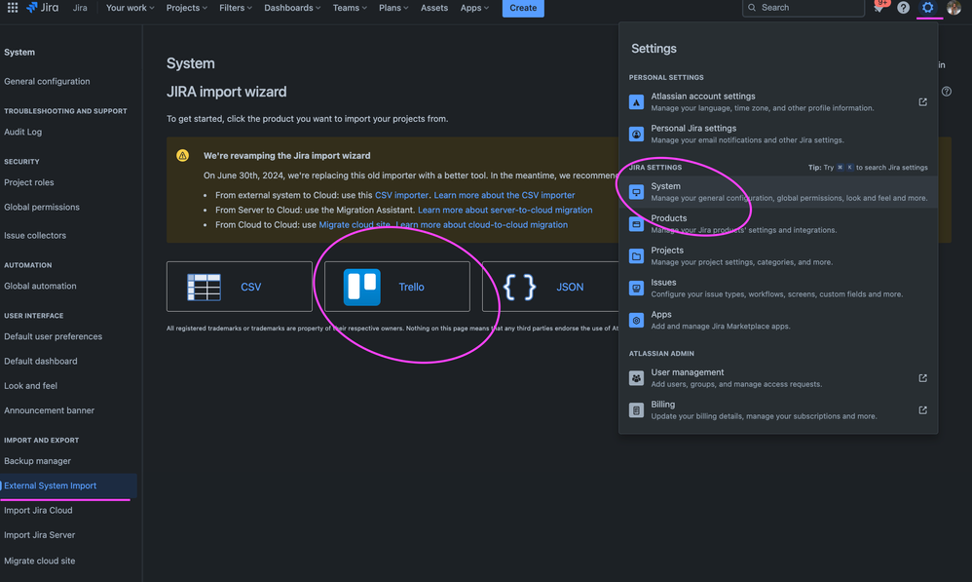Image resolution: width=972 pixels, height=582 pixels.
Task: Select System in the Jira settings menu
Action: pos(778,192)
